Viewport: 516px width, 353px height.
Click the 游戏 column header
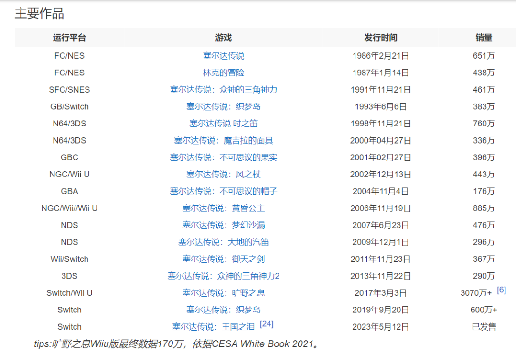pyautogui.click(x=224, y=38)
